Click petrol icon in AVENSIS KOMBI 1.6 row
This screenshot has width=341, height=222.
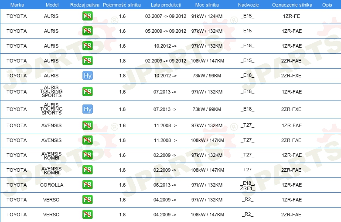click(x=87, y=155)
